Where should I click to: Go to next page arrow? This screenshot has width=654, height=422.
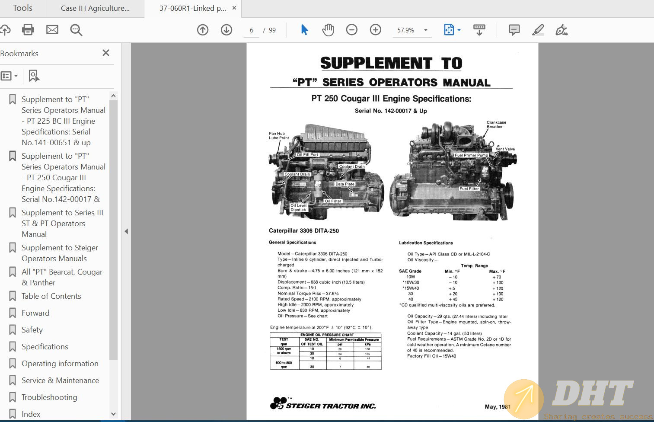pyautogui.click(x=227, y=30)
